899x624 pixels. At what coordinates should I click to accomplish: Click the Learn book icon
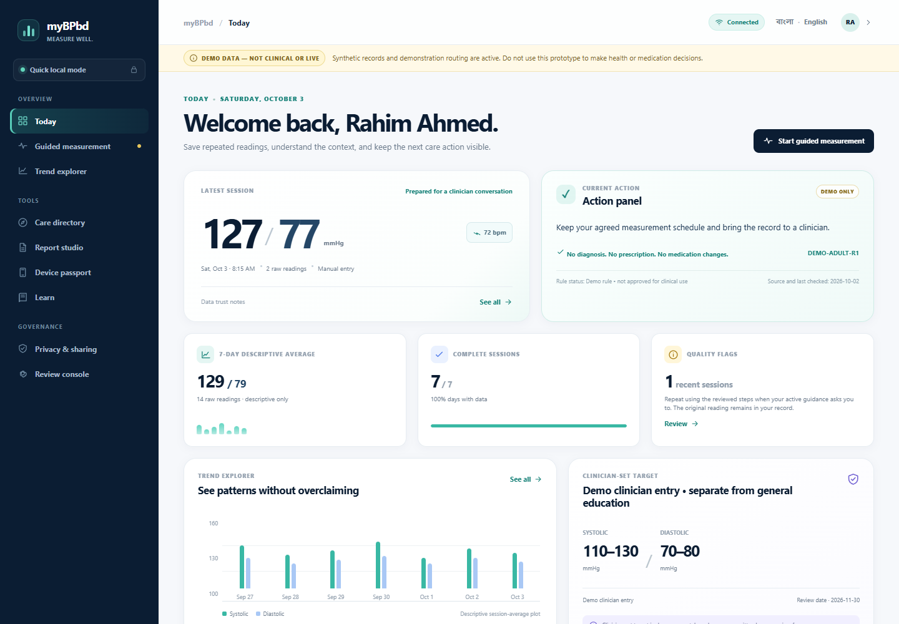(x=23, y=297)
